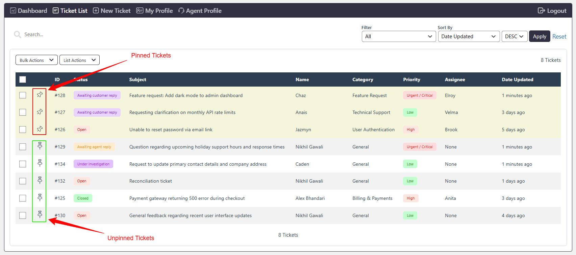Pin ticket #132 with the pushpin icon
Viewport: 576px width, 255px height.
tap(40, 180)
